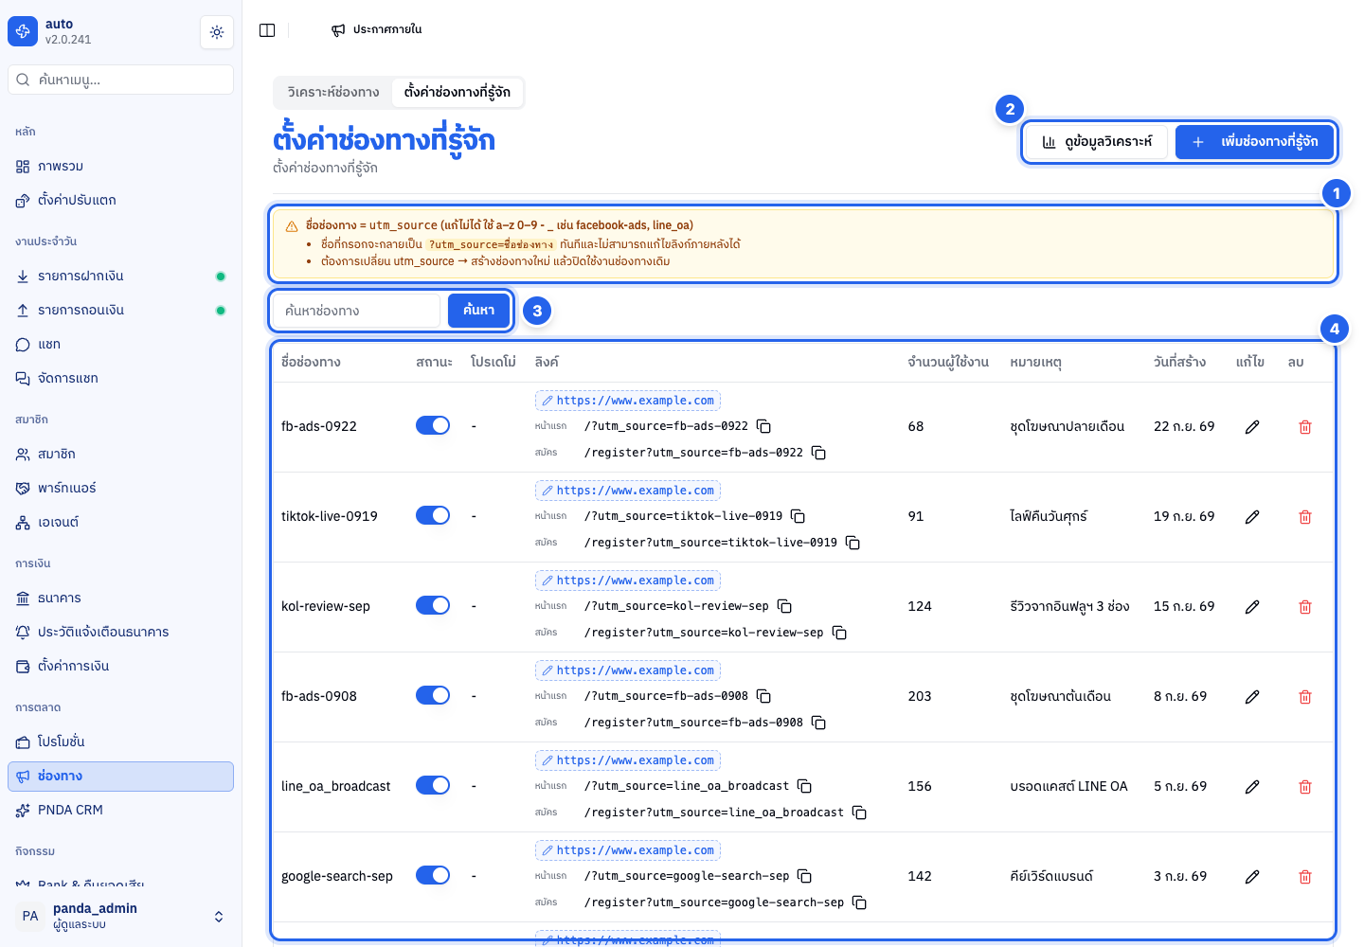The image size is (1364, 947).
Task: Open fb-ads-0922 https://www.example.com link
Action: [628, 401]
